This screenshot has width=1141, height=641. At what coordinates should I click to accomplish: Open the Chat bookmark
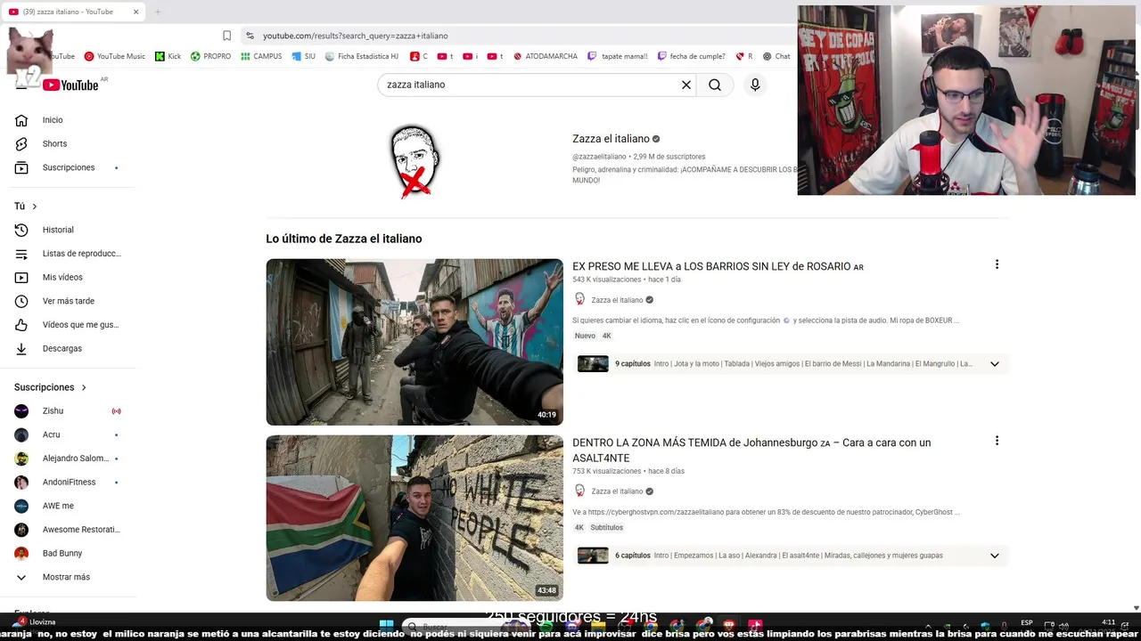click(x=776, y=56)
